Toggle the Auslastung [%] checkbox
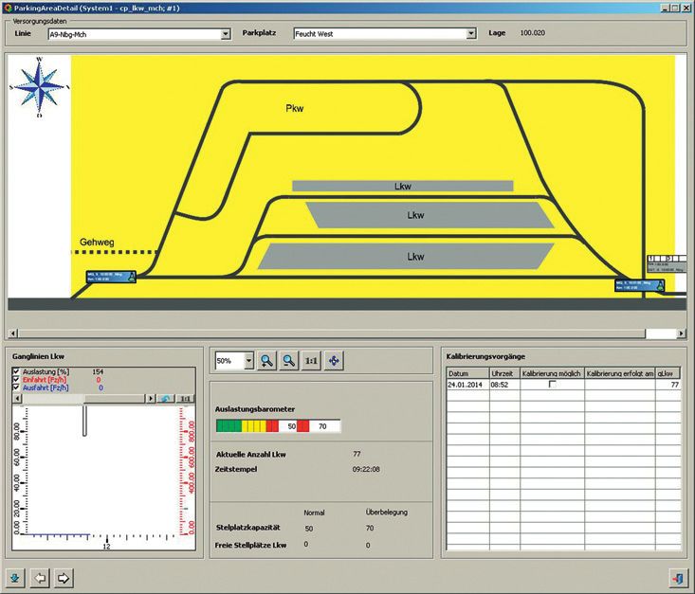Image resolution: width=695 pixels, height=594 pixels. (x=15, y=371)
